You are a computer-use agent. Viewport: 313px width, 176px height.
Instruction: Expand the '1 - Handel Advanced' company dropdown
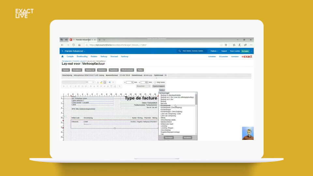point(73,51)
